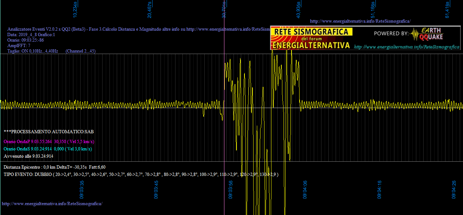Open the italic ReteSismografica URL beside the banner
The width and height of the screenshot is (463, 215).
click(x=406, y=47)
